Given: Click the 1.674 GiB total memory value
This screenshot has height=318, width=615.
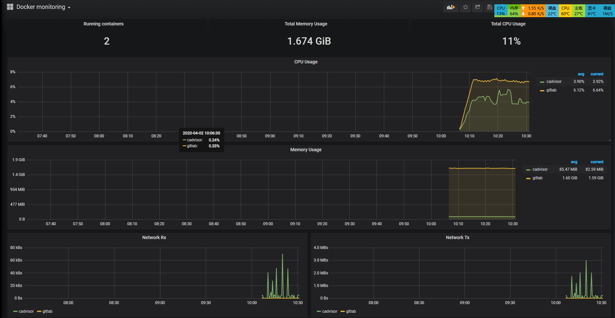Looking at the screenshot, I should pos(309,41).
